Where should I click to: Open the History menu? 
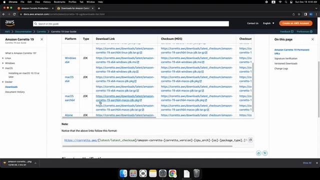coord(46,2)
